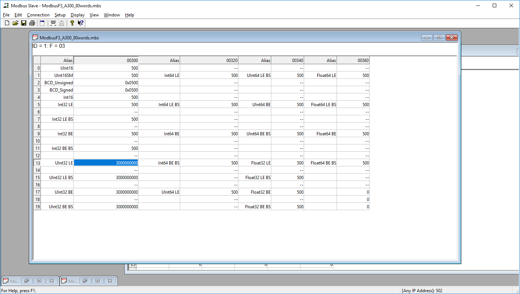Select the 500 value beside Float64 LE BS

coord(353,104)
